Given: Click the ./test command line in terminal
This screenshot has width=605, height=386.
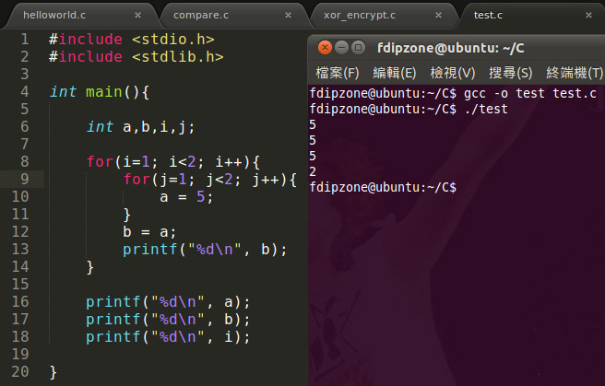Looking at the screenshot, I should (x=486, y=109).
